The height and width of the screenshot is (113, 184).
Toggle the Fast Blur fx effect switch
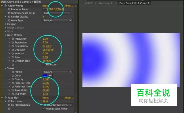[x=5, y=98]
